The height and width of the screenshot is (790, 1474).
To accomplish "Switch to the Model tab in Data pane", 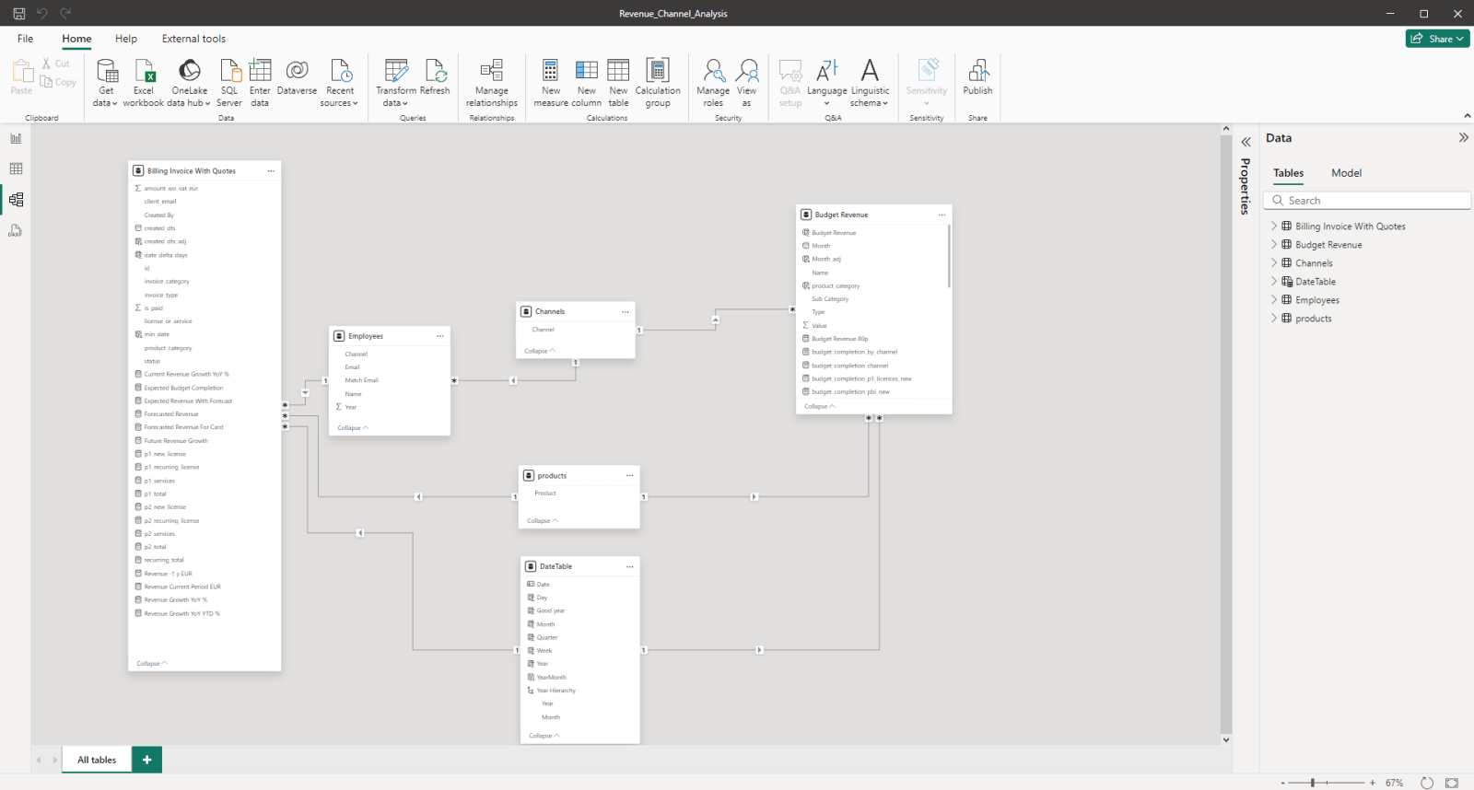I will (1346, 173).
